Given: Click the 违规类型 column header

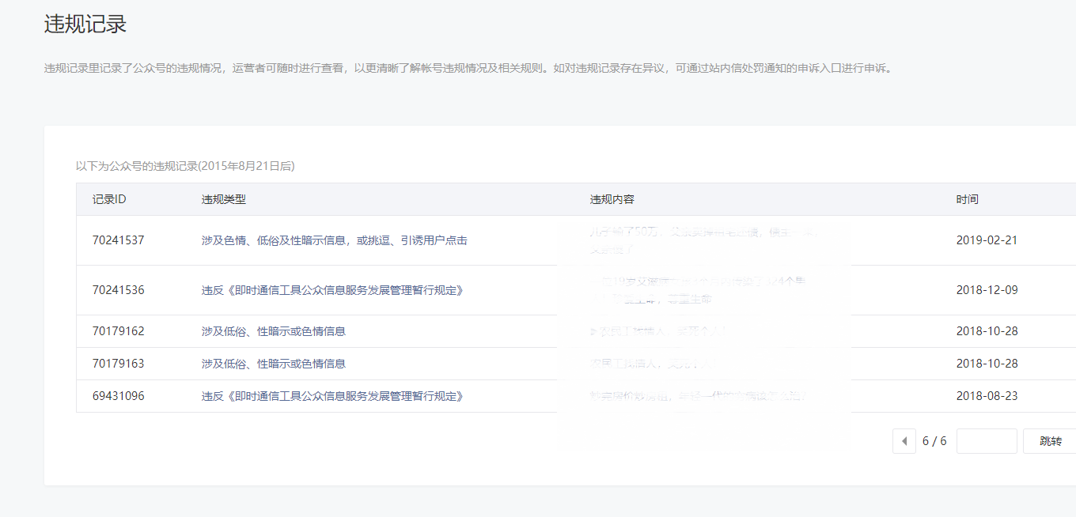Looking at the screenshot, I should [224, 199].
